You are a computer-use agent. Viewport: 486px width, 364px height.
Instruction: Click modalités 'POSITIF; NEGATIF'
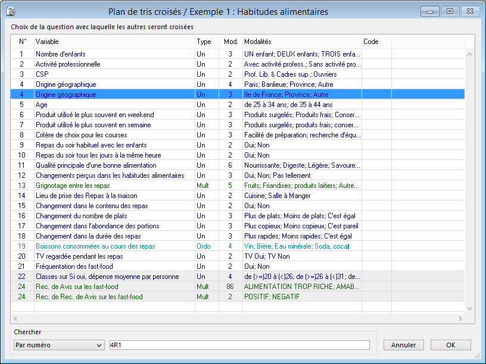pos(302,297)
